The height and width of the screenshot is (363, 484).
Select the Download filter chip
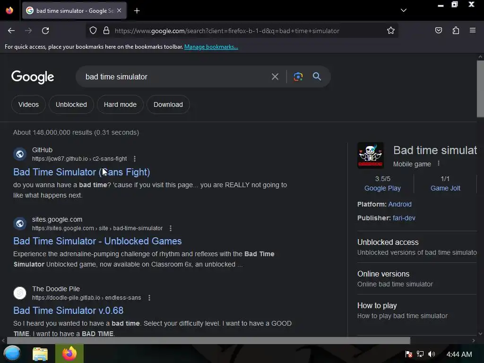pos(168,104)
